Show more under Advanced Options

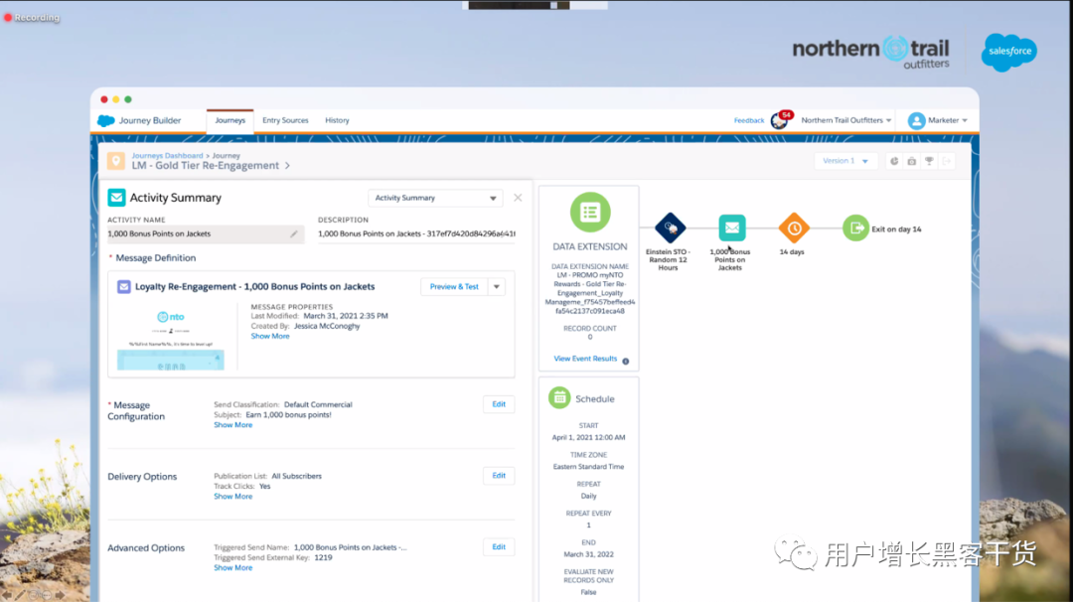click(x=232, y=568)
